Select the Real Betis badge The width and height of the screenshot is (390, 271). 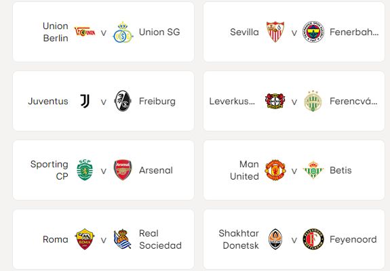pyautogui.click(x=313, y=170)
